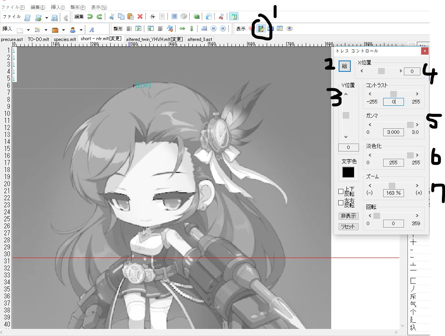Image resolution: width=445 pixels, height=336 pixels.
Task: Open the dropdown arrow beside the orange box icon
Action: tap(63, 30)
